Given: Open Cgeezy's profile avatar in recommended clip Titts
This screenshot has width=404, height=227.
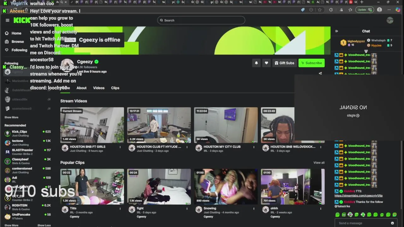Looking at the screenshot, I should click(x=65, y=210).
